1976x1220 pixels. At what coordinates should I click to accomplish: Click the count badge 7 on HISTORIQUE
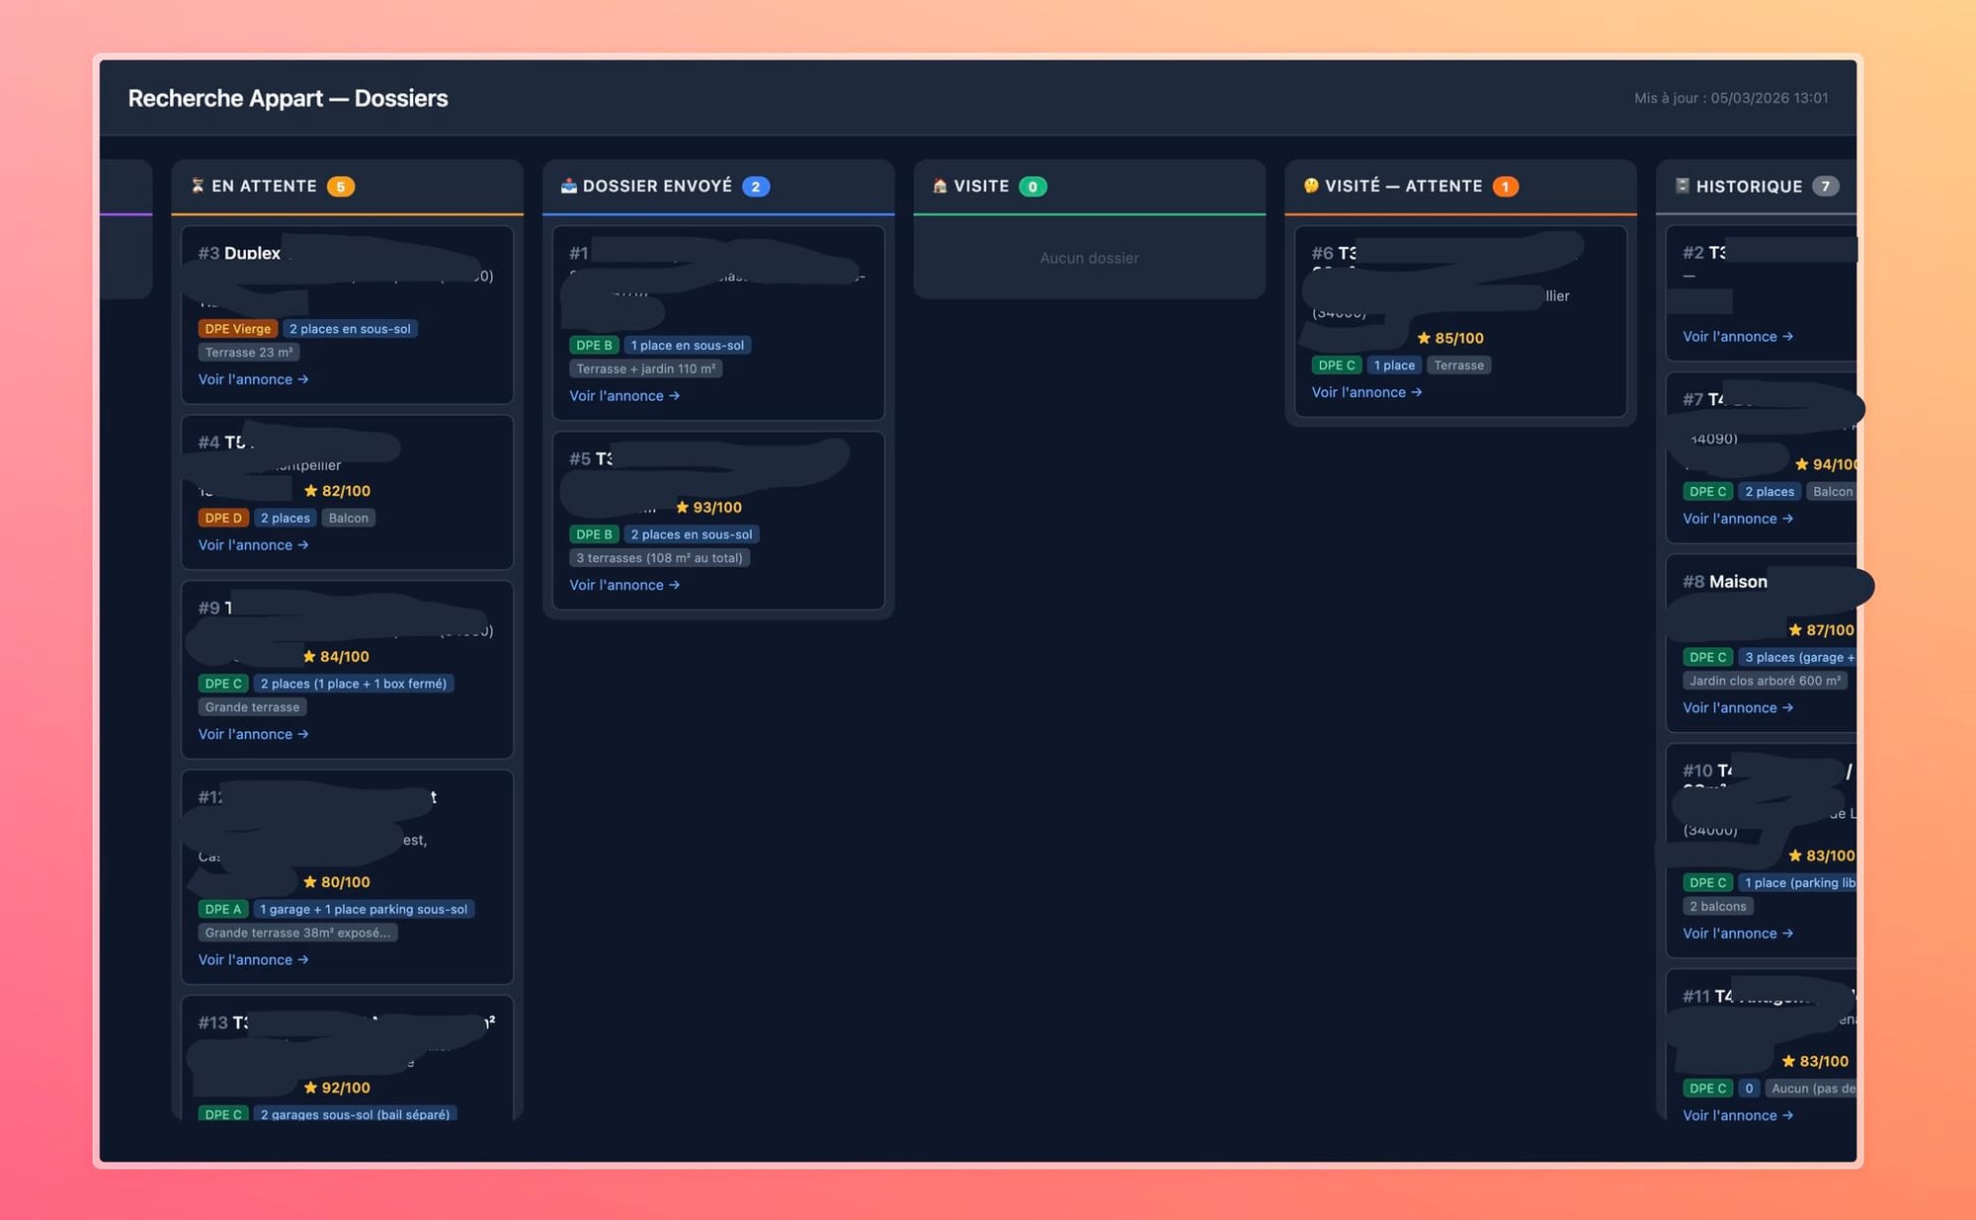(x=1826, y=186)
